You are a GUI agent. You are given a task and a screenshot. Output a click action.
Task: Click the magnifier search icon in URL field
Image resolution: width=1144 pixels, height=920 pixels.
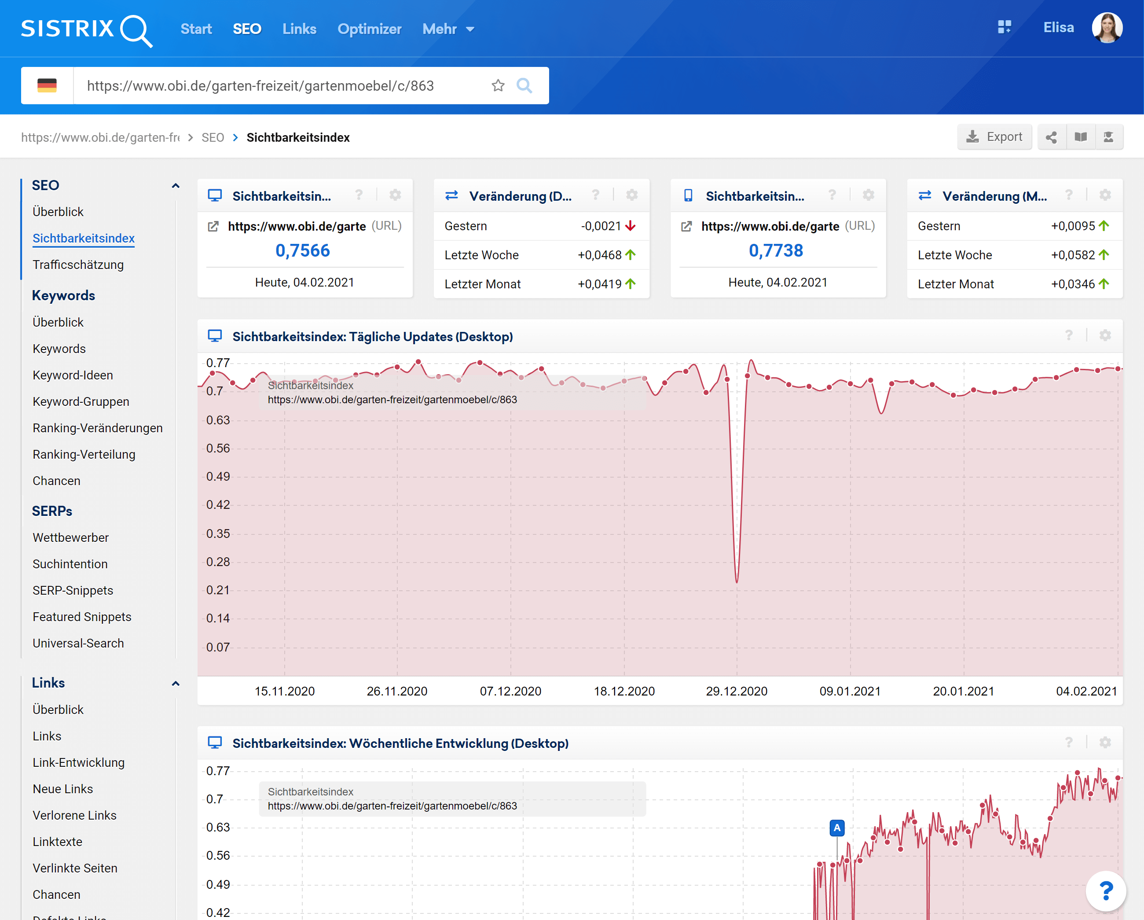[524, 85]
